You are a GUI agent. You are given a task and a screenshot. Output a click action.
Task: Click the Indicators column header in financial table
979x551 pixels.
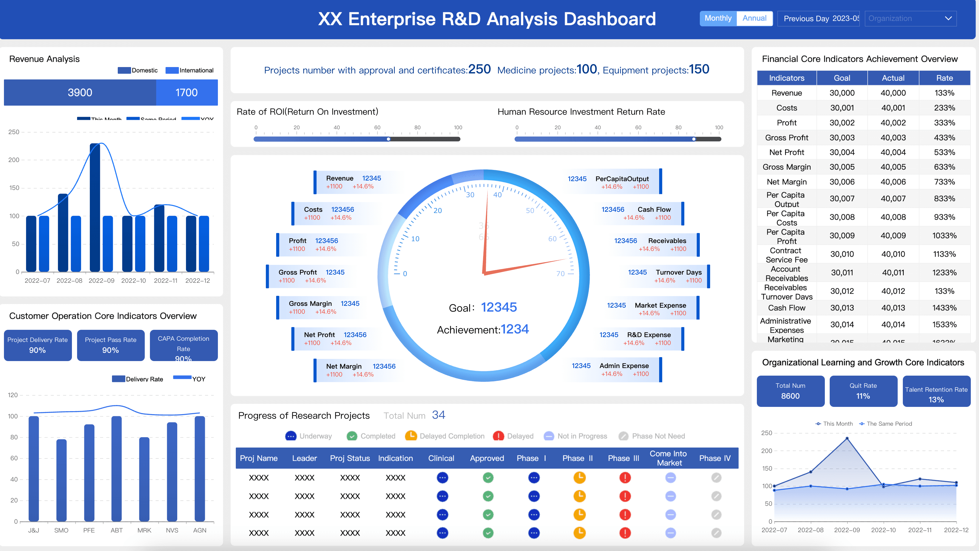[786, 78]
